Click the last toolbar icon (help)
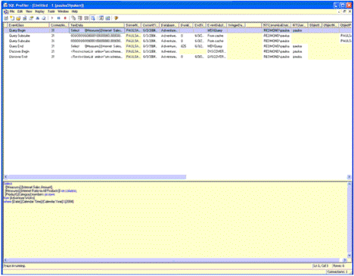Screen dimensions: 354x276 pos(116,18)
